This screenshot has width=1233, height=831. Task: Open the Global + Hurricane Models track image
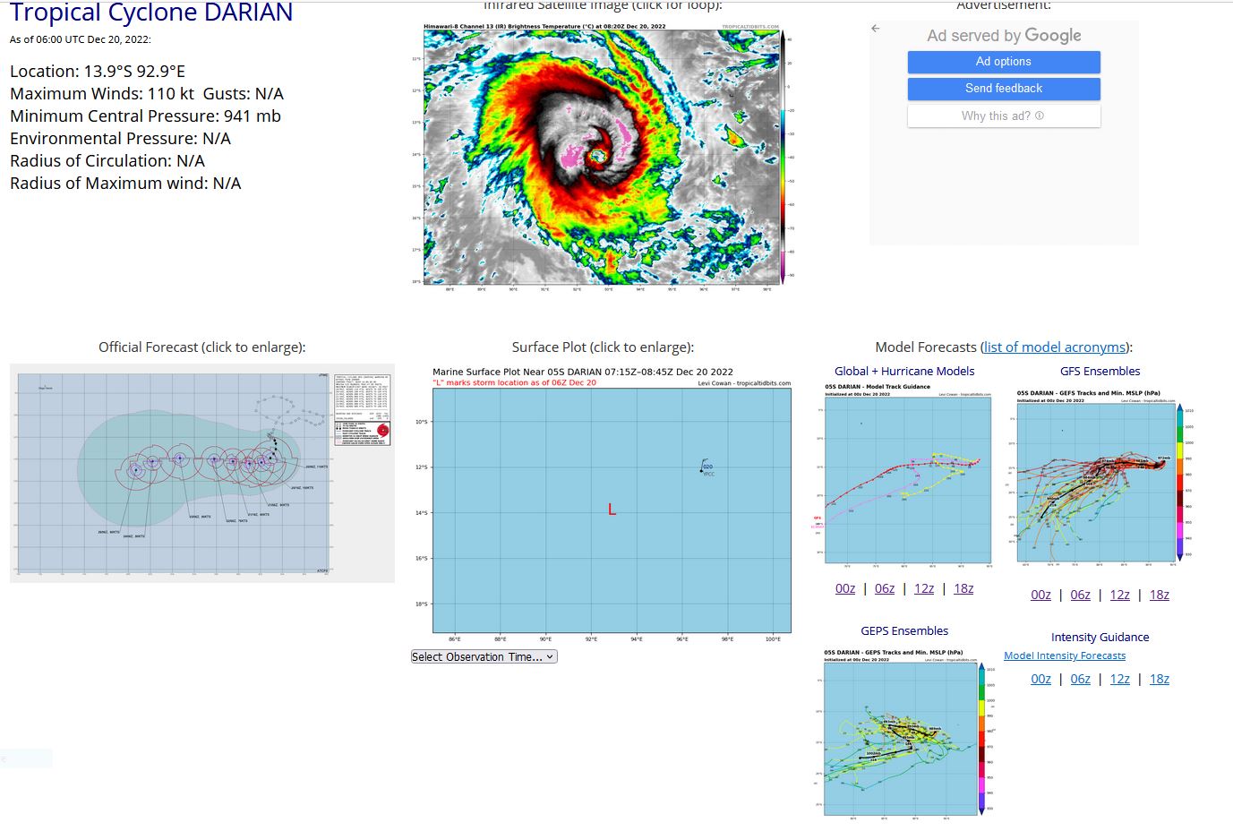[x=907, y=476]
